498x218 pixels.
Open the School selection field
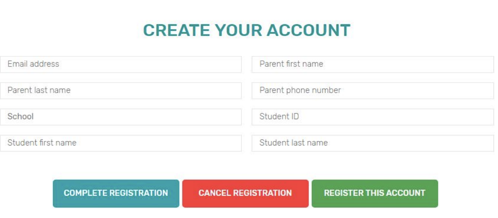(x=120, y=117)
